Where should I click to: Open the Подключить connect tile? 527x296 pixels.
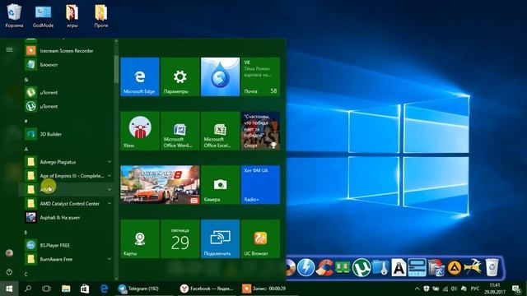point(220,239)
